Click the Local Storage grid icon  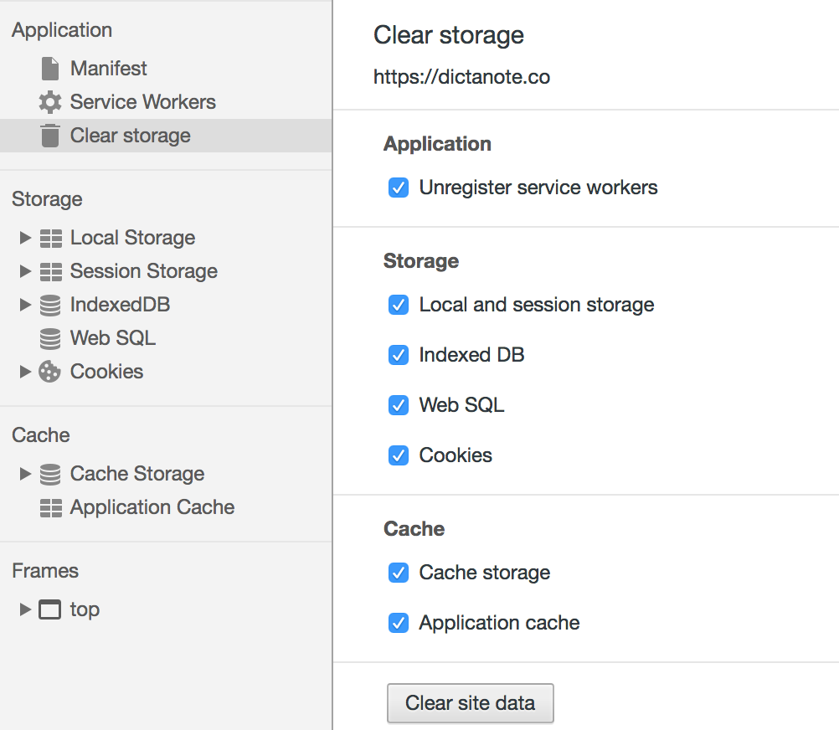pyautogui.click(x=51, y=238)
